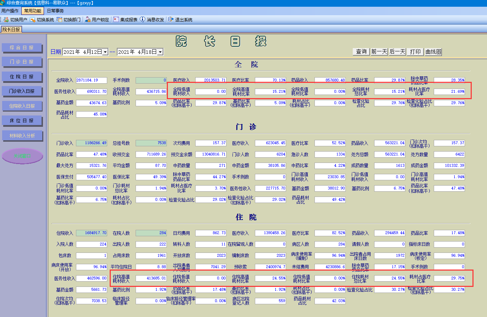487x317 pixels.
Task: Click the 平均住院日 value 8.88
Action: (x=151, y=267)
